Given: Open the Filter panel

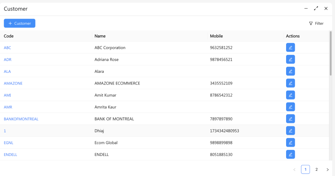Looking at the screenshot, I should [316, 23].
